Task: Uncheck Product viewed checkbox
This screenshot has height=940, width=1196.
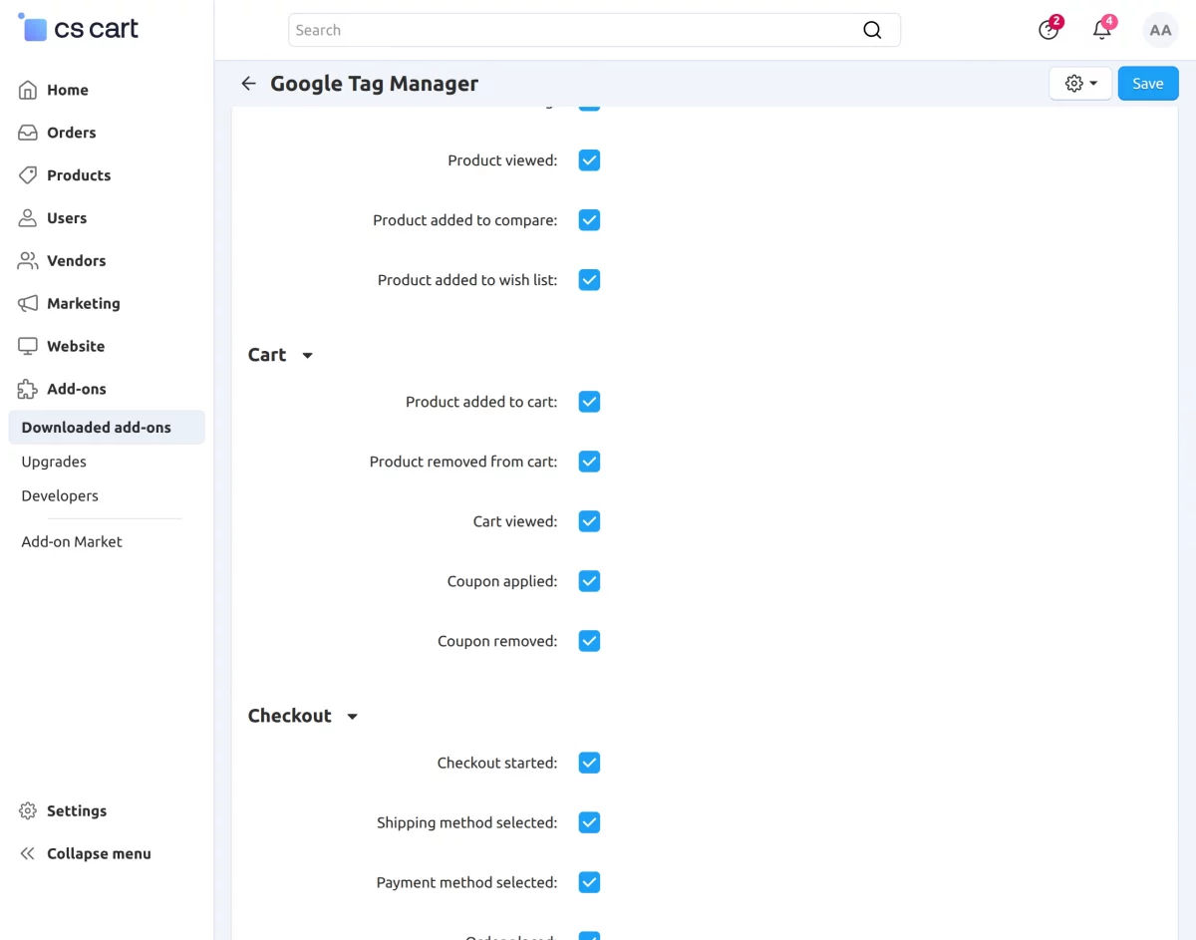Action: [589, 160]
